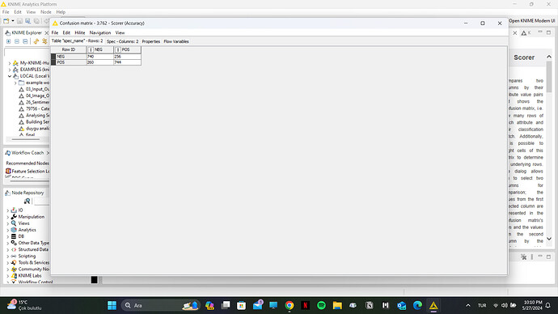Click Open KNIME Modern UI button
The image size is (558, 314).
click(531, 21)
